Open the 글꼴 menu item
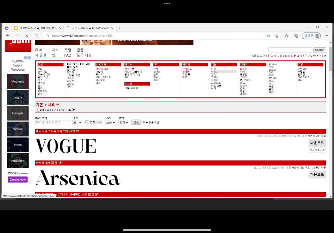The width and height of the screenshot is (334, 233). 80,50
